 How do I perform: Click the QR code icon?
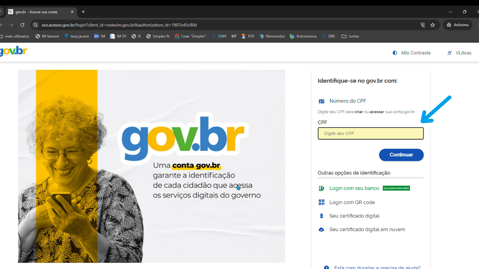(322, 202)
